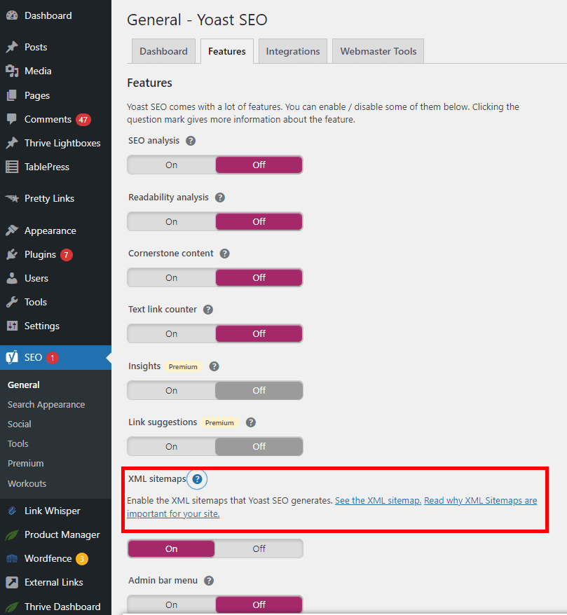Click the Settings sliders icon
The width and height of the screenshot is (567, 615).
click(12, 326)
